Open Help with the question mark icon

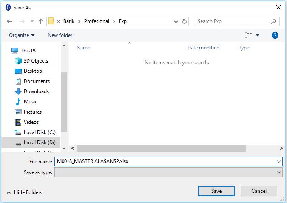point(275,35)
